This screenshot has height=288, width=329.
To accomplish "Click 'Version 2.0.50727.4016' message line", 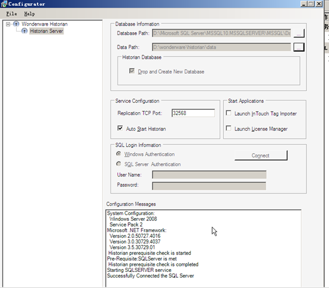I will (135, 236).
